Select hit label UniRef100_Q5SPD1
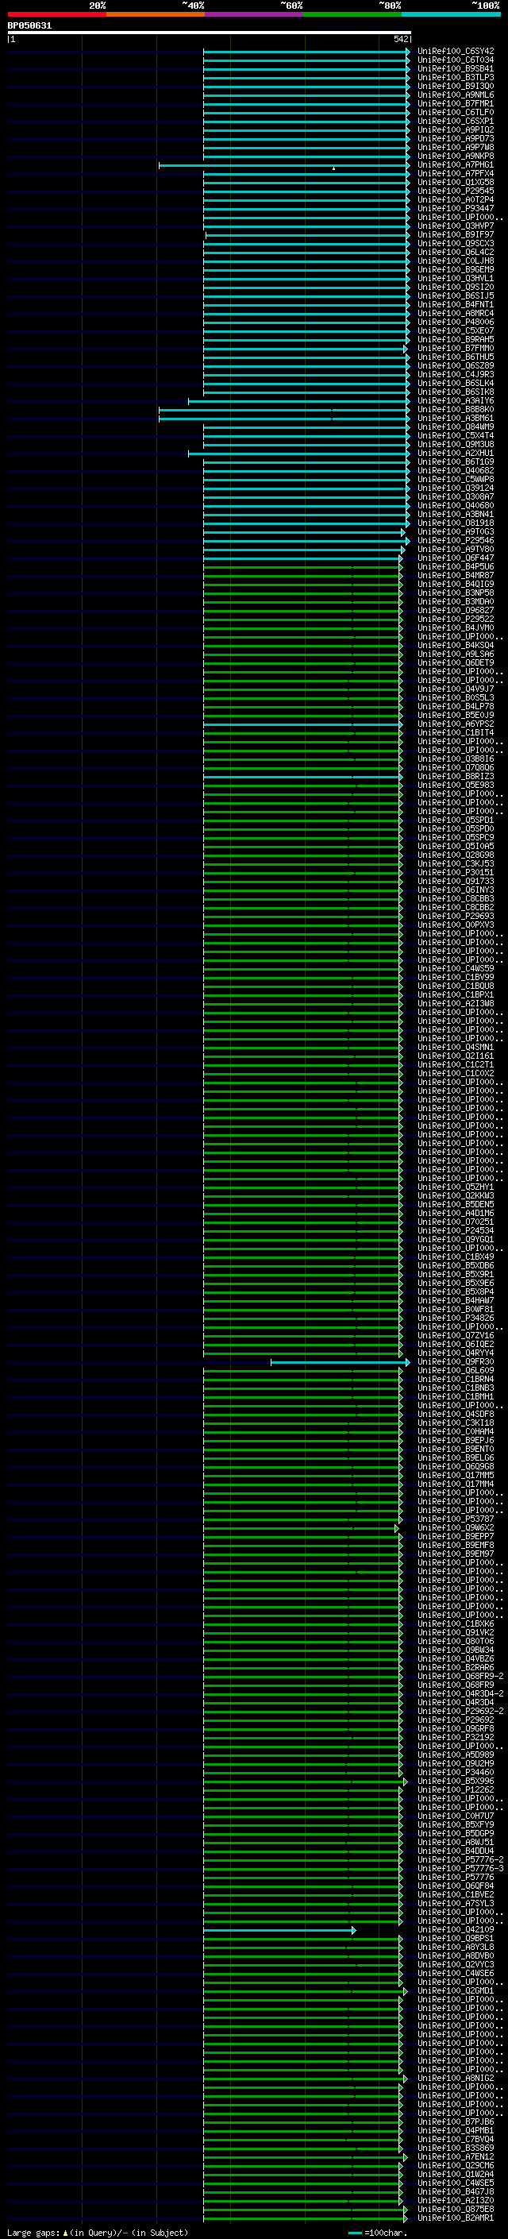The width and height of the screenshot is (508, 2239). (455, 820)
